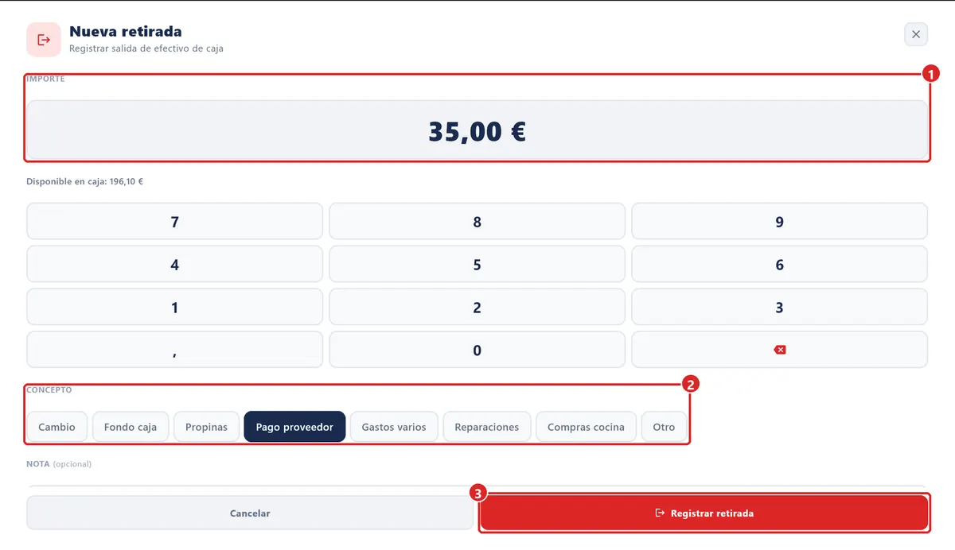This screenshot has height=550, width=955.
Task: Click the backspace delete key on keypad
Action: pyautogui.click(x=779, y=350)
